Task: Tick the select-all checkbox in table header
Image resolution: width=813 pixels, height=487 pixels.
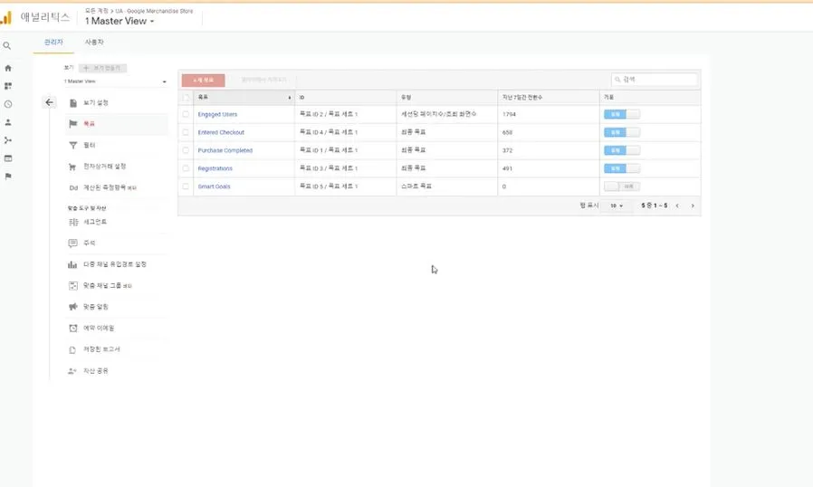Action: tap(186, 98)
